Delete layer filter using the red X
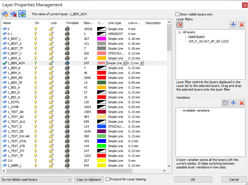This screenshot has width=248, height=185. coord(242,25)
